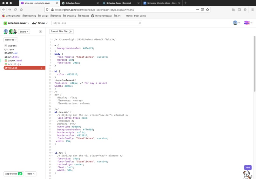Open the Show preview dropdown
This screenshot has height=179, width=256.
pos(40,23)
